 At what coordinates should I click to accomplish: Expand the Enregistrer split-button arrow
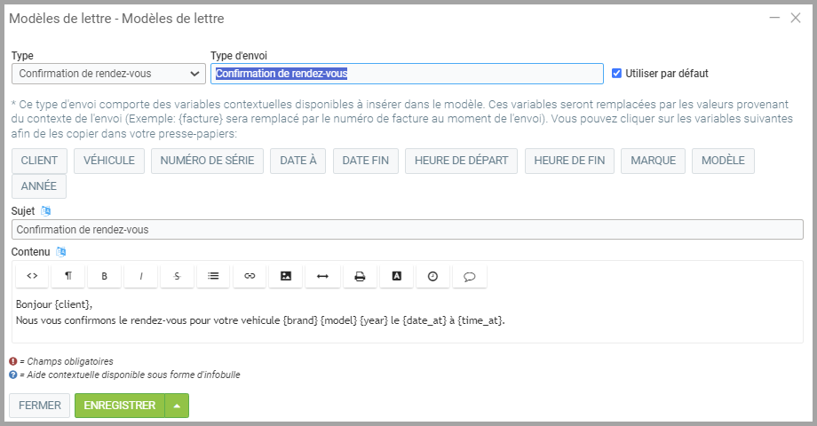coord(177,406)
